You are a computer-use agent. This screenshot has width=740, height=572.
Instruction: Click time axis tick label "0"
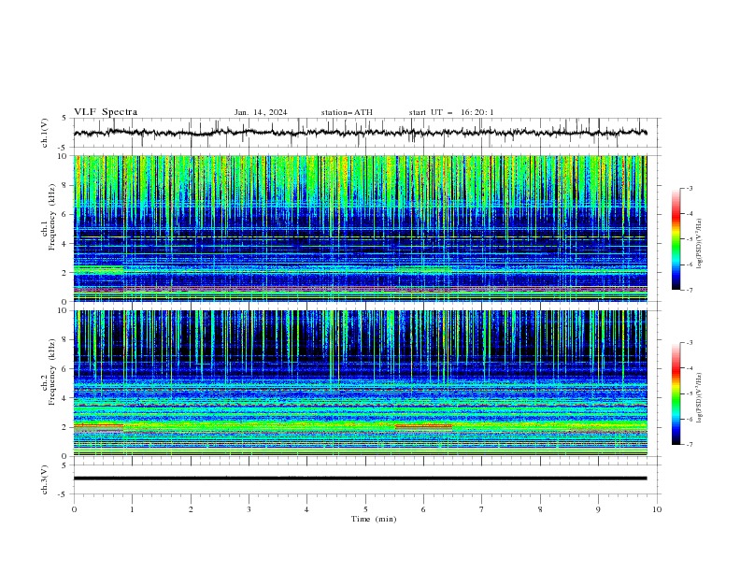click(x=74, y=509)
